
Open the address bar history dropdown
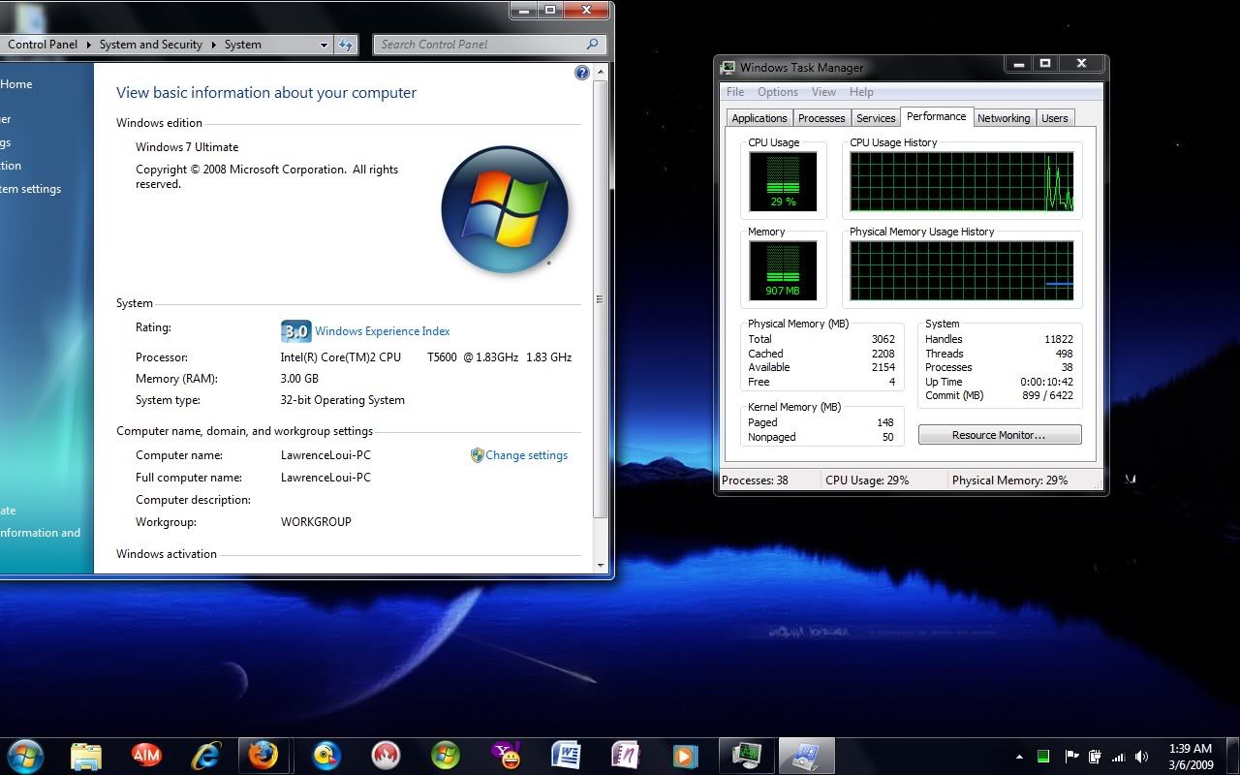coord(324,45)
